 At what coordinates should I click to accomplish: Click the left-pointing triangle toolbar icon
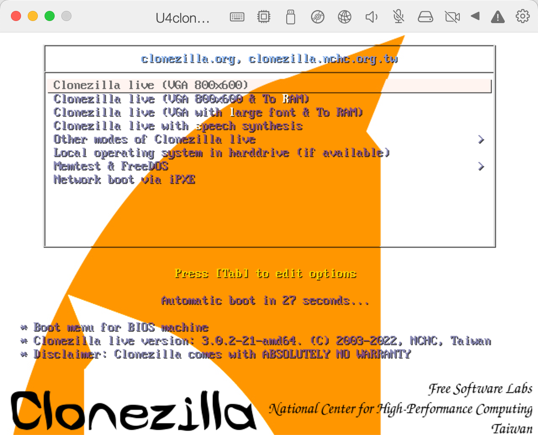pyautogui.click(x=475, y=16)
